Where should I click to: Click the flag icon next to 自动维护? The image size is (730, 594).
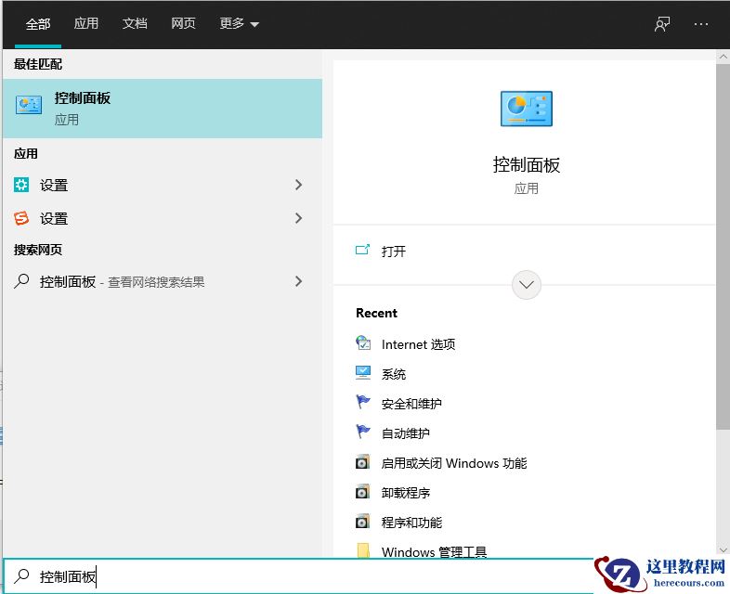pyautogui.click(x=363, y=433)
